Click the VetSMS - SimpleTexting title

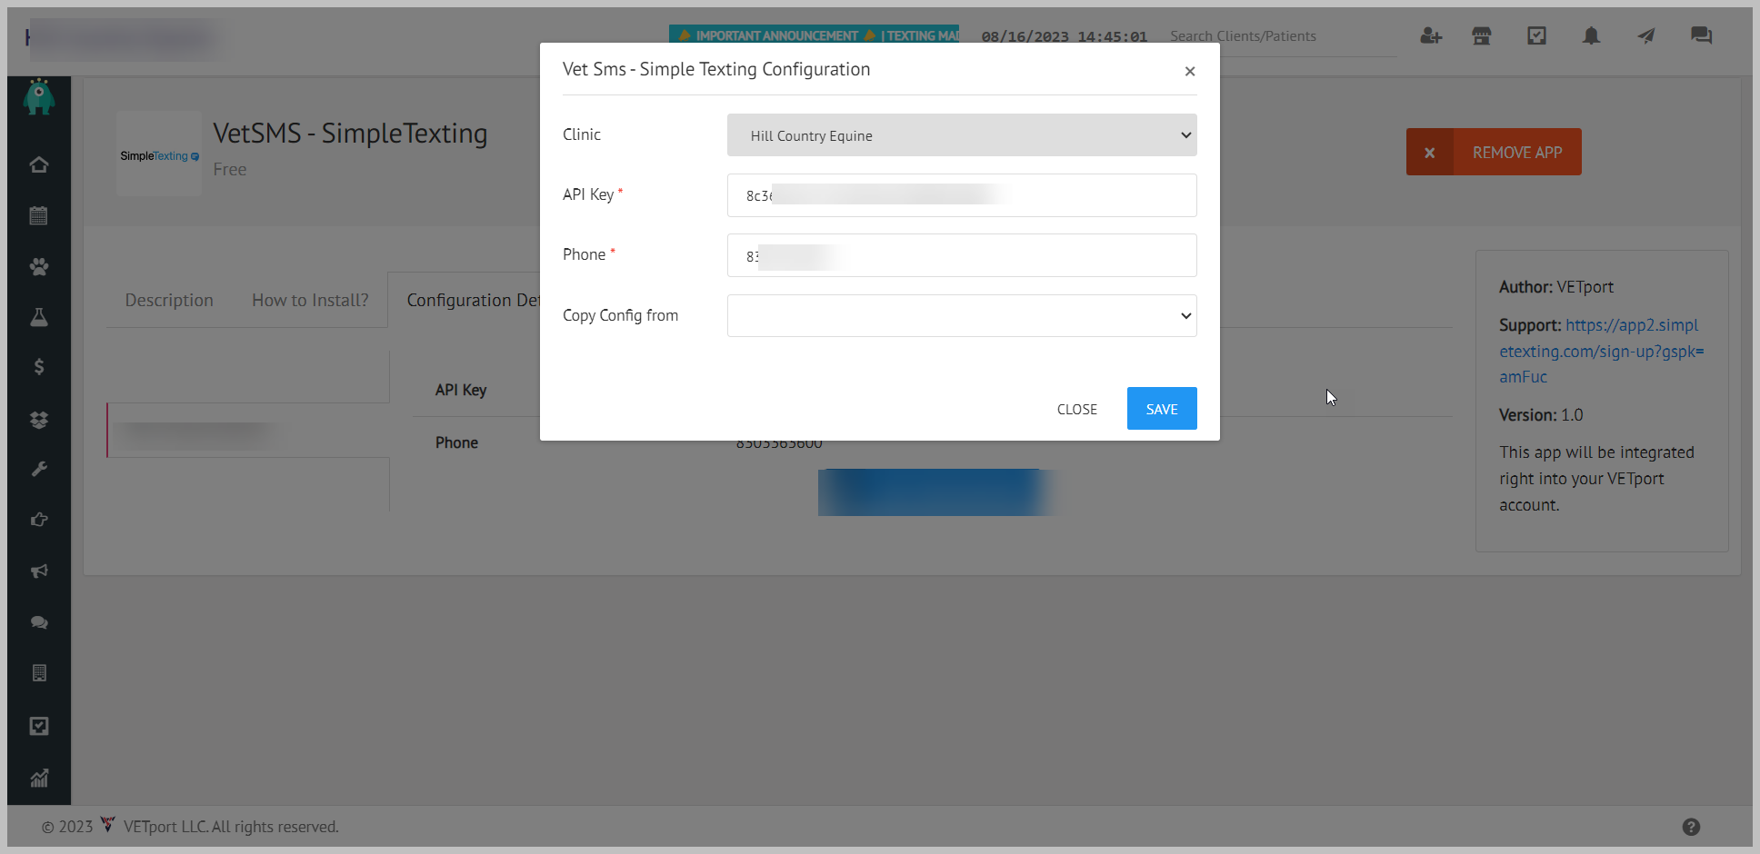tap(350, 134)
